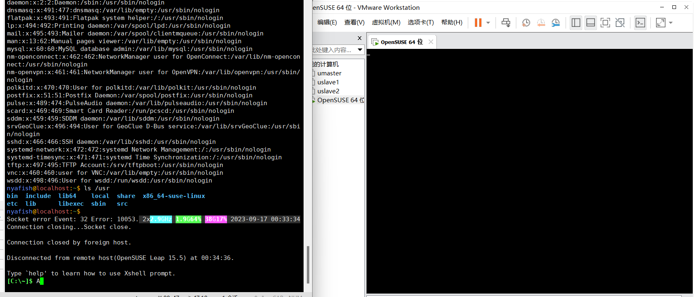Viewport: 696px width, 297px height.
Task: Close the library side panel
Action: tap(359, 38)
